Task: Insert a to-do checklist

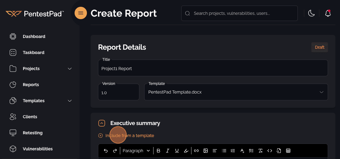Action: pos(251,151)
